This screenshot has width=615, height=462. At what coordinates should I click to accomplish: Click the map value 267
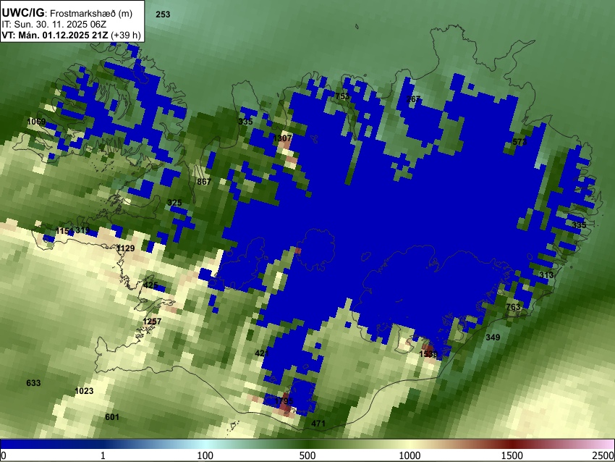point(413,99)
